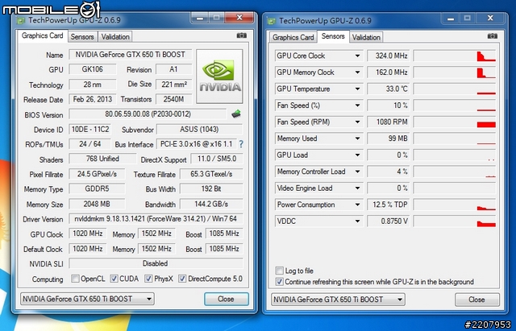Viewport: 516px width, 331px height.
Task: Uncheck Continue refreshing in background option
Action: [x=279, y=282]
